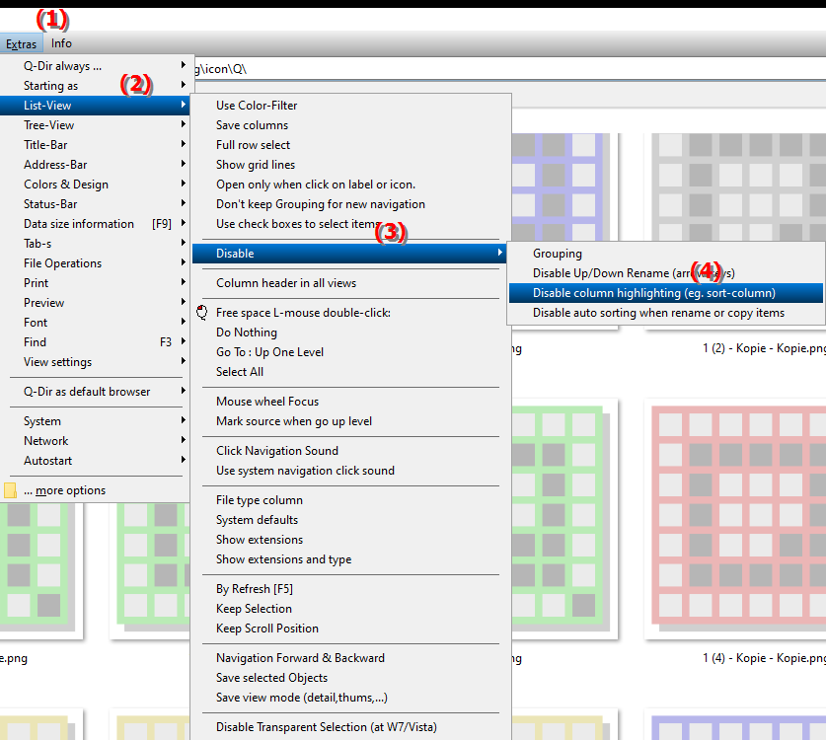
Task: Select the 'Show extensions' option
Action: (351, 540)
